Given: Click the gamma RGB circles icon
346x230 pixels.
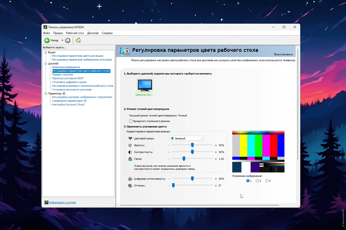Looking at the screenshot, I should [130, 159].
